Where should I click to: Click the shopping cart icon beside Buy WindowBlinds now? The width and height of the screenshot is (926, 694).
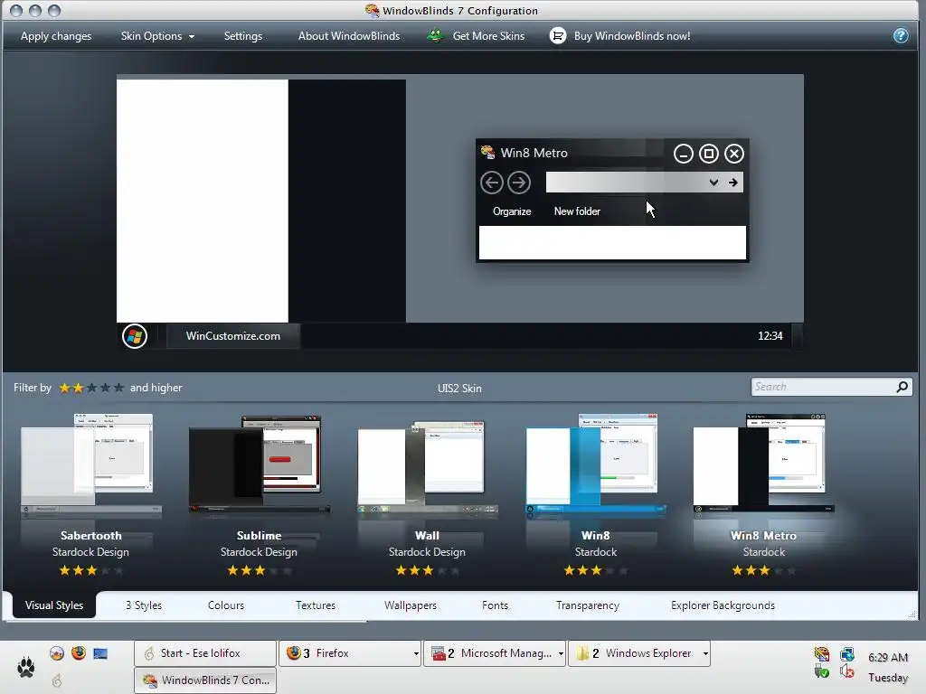tap(557, 36)
